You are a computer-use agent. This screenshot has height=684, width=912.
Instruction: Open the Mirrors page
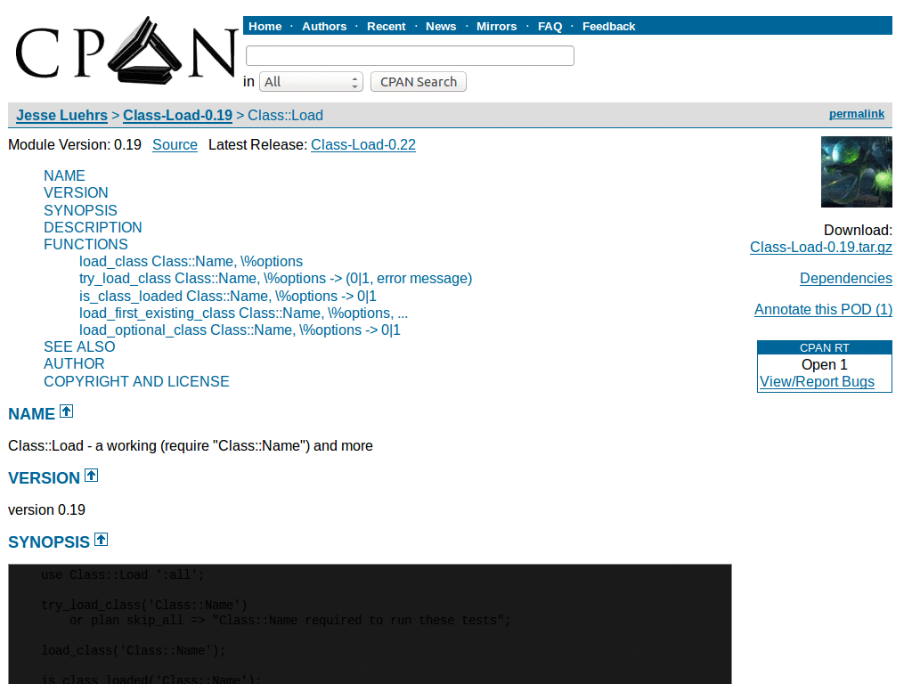(496, 26)
